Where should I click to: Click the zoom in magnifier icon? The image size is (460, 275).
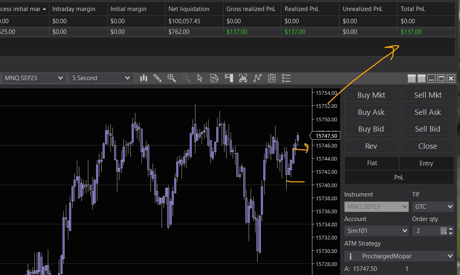tap(171, 78)
